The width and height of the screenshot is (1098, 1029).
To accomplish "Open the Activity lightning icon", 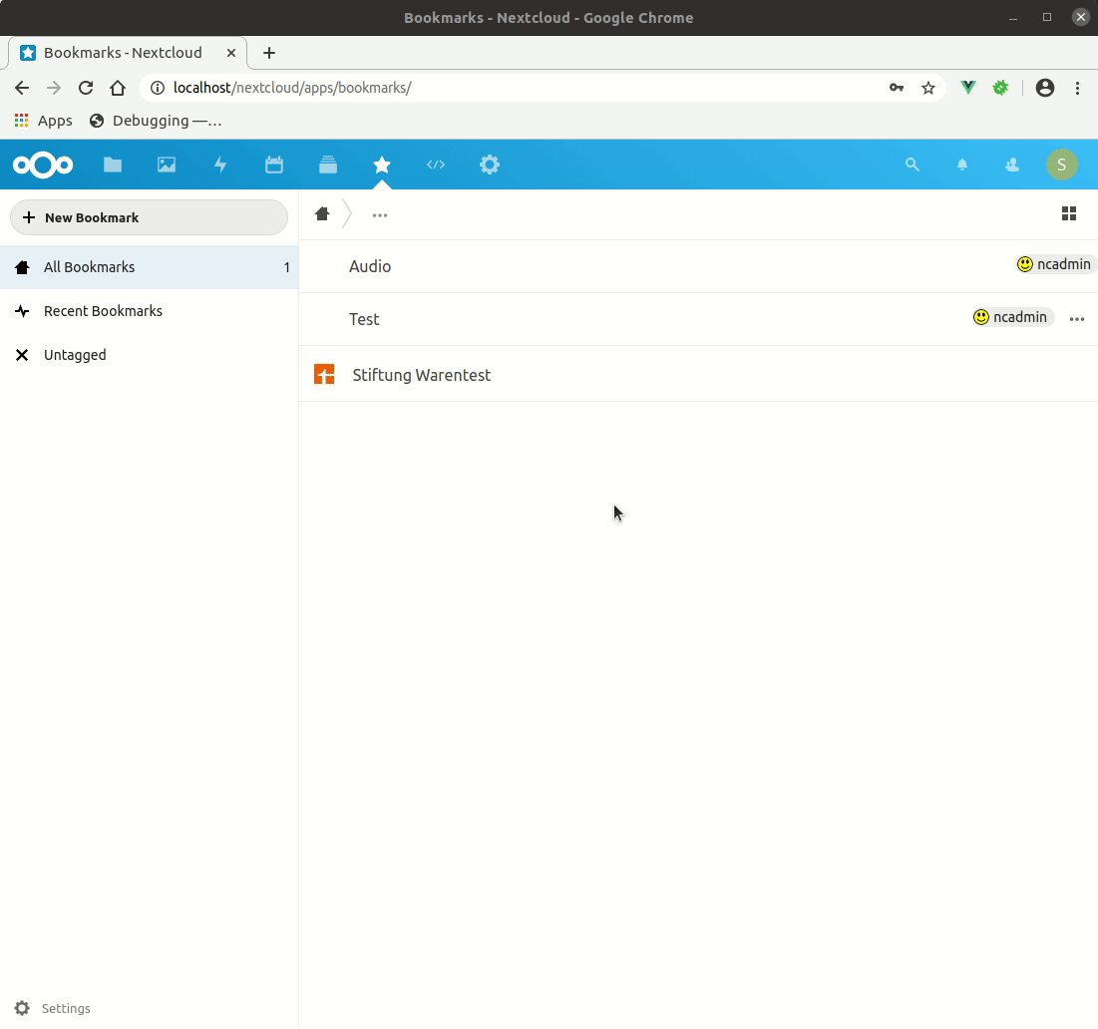I will 220,166.
